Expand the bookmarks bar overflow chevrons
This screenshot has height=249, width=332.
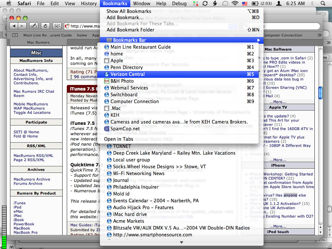[319, 35]
